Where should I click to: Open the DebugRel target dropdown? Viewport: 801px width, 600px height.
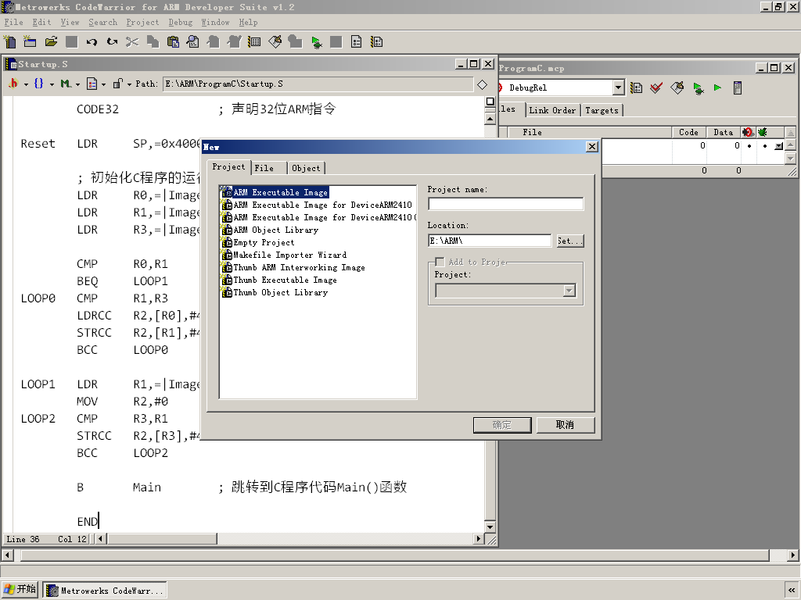619,87
